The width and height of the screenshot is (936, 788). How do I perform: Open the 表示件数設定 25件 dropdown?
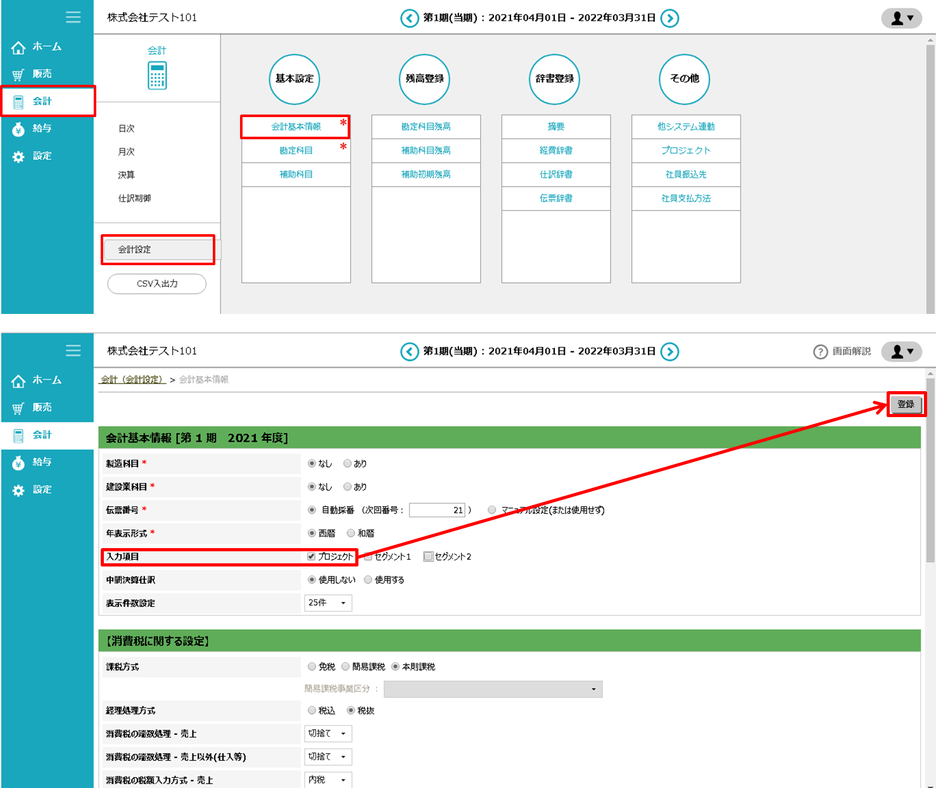point(327,603)
